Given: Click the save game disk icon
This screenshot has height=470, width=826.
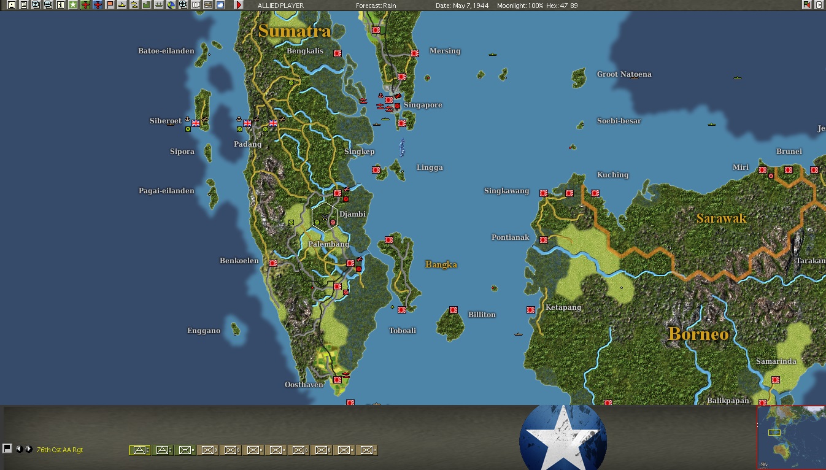Looking at the screenshot, I should coord(11,5).
